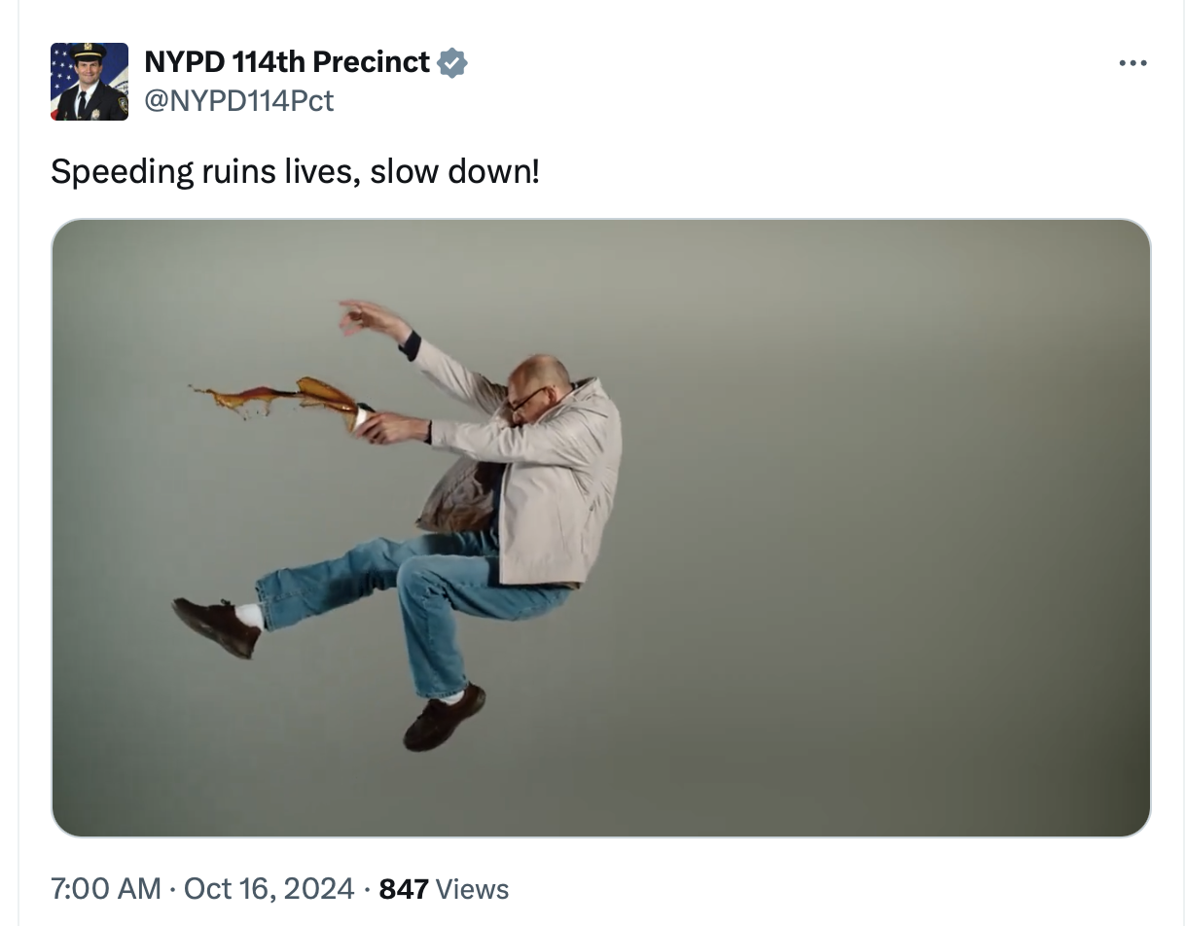This screenshot has height=926, width=1185.
Task: Click the Oct 16, 2024 date
Action: point(269,888)
